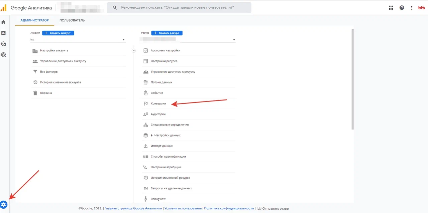
Task: Click 'Создать аккаунт' button
Action: [x=58, y=33]
